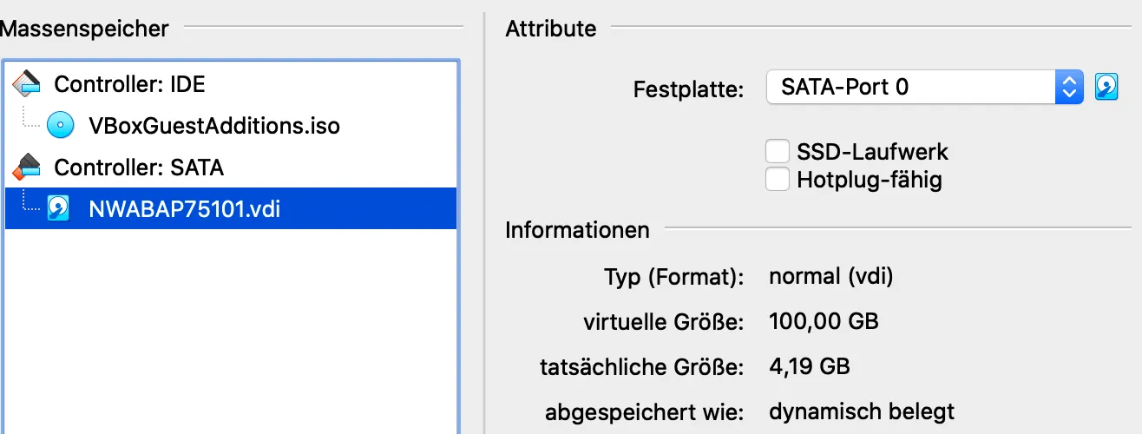Select the Controller: SATA tree entry
This screenshot has height=434, width=1142.
click(139, 167)
